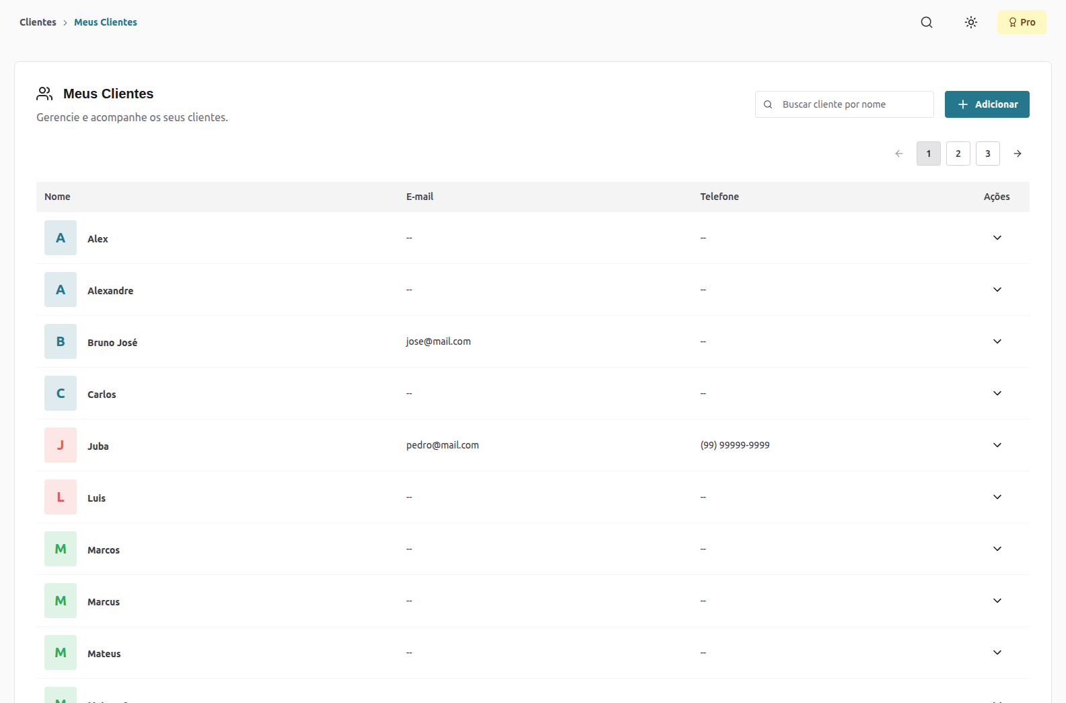Click the Adicionar button

tap(987, 104)
